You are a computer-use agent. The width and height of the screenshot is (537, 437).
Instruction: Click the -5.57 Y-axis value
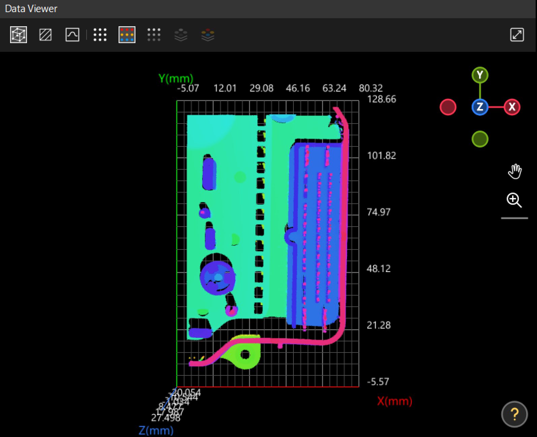[378, 382]
